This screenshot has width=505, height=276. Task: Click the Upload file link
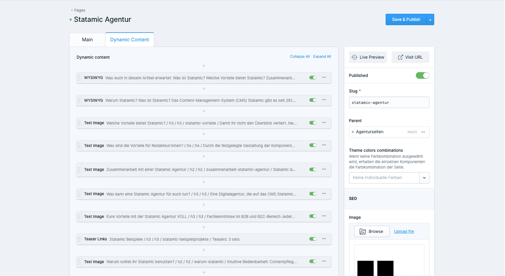(404, 231)
